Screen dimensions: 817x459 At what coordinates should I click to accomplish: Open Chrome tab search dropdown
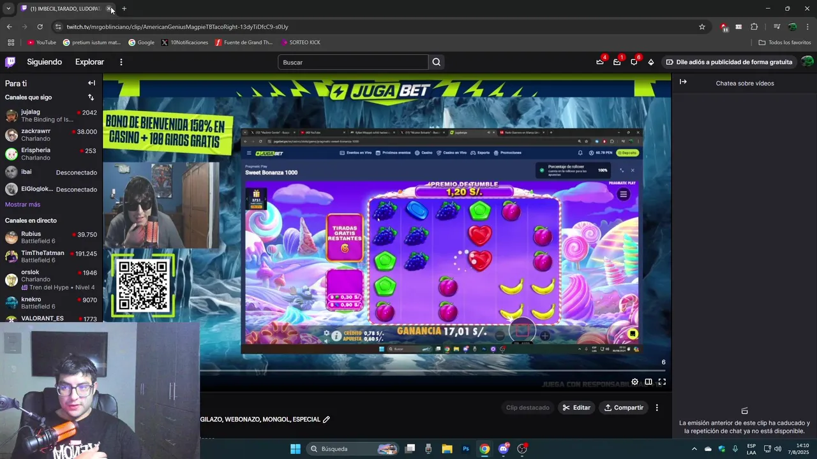[x=8, y=9]
